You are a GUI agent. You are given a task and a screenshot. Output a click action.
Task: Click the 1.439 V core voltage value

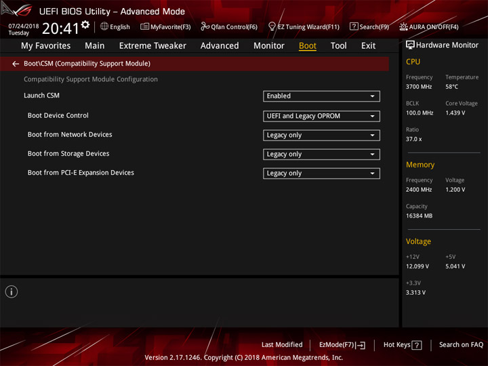click(x=455, y=113)
